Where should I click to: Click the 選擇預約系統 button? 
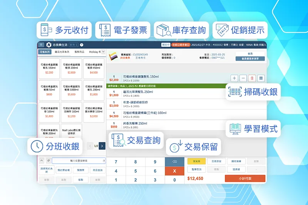pyautogui.click(x=47, y=170)
